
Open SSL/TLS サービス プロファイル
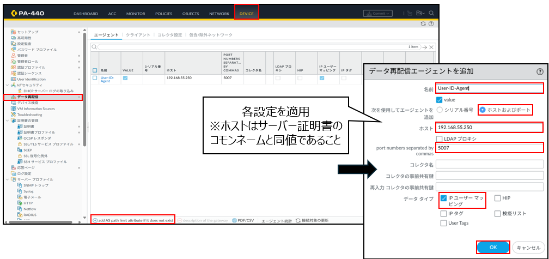[47, 144]
